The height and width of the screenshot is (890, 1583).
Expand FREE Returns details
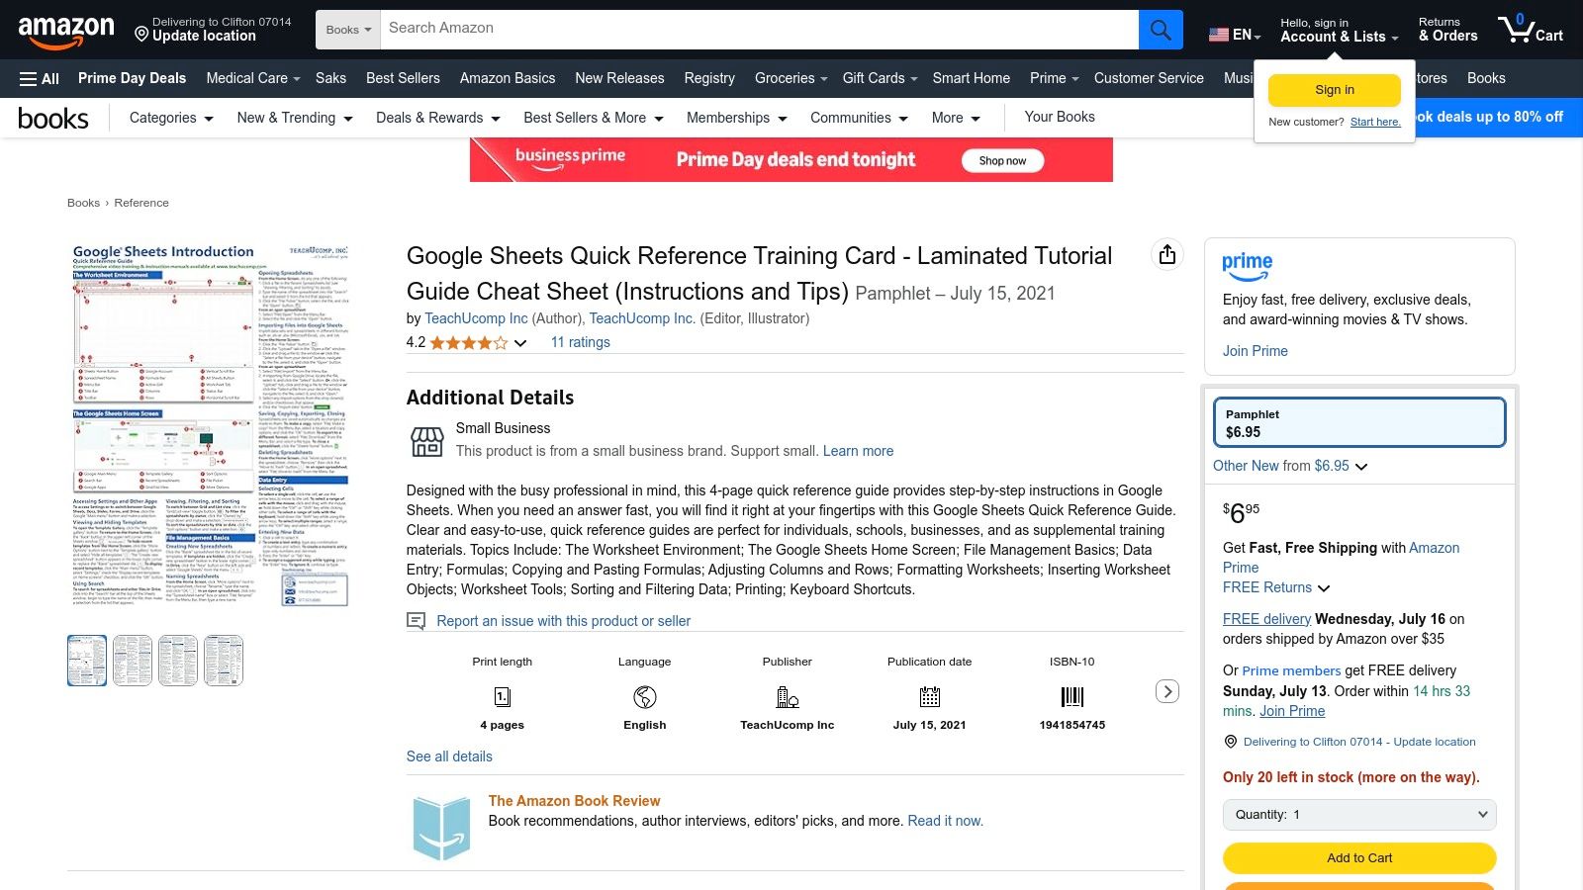[1276, 587]
